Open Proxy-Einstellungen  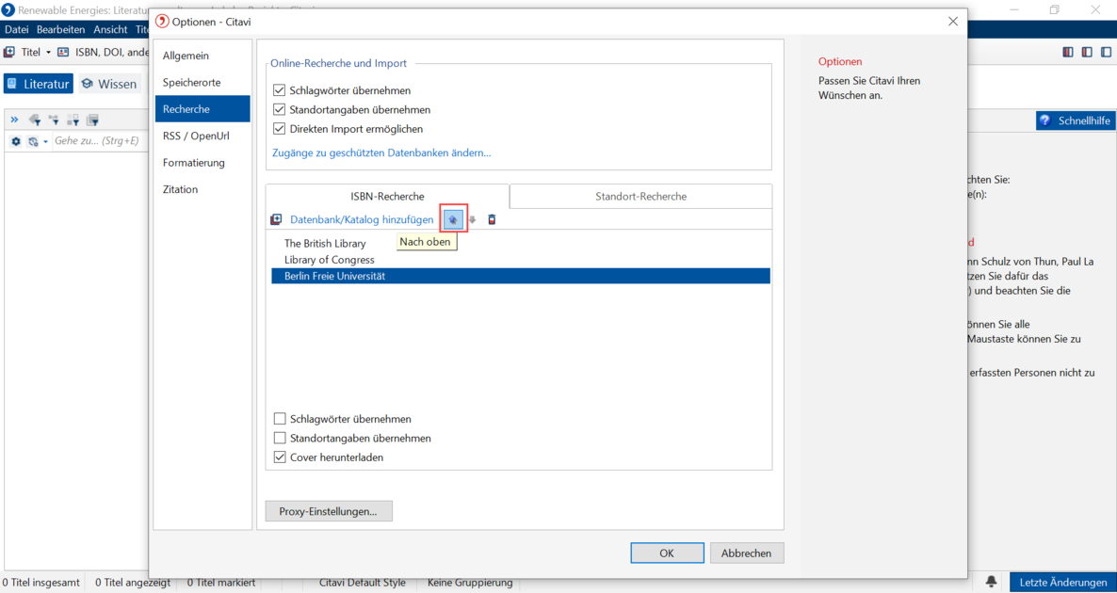point(329,511)
